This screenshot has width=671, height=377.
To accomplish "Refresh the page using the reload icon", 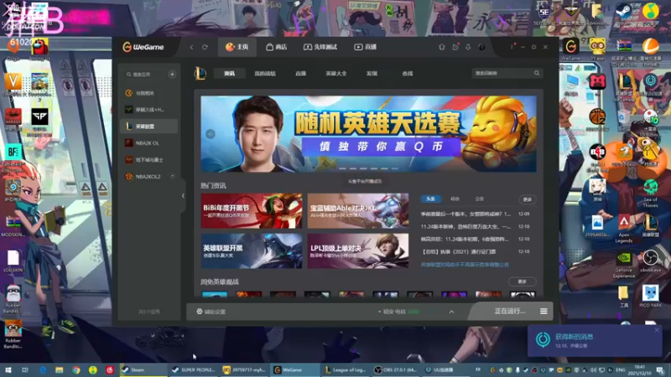I will pos(205,47).
